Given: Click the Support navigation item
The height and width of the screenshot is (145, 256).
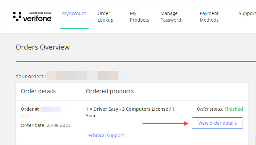Looking at the screenshot, I should 247,13.
